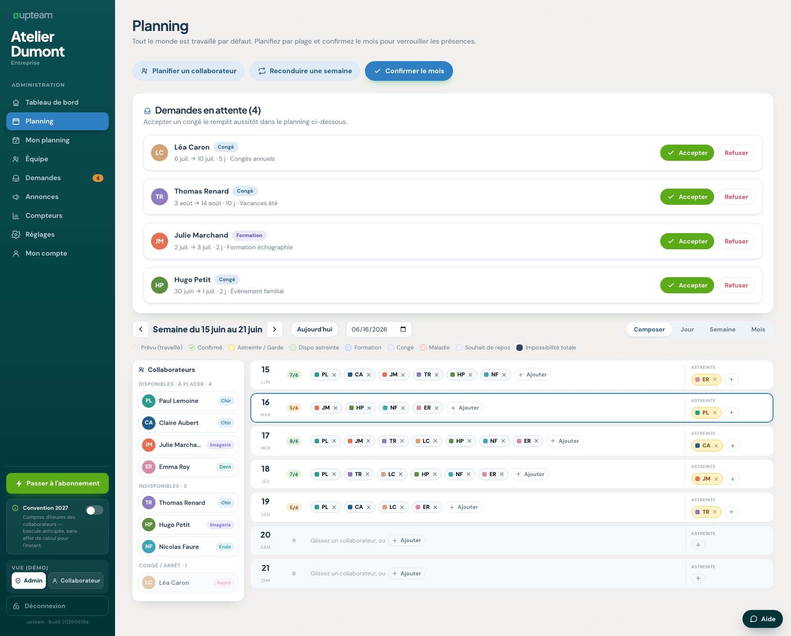Click Dispo astreinte legend swatch
Viewport: 791px width, 636px height.
click(x=293, y=348)
